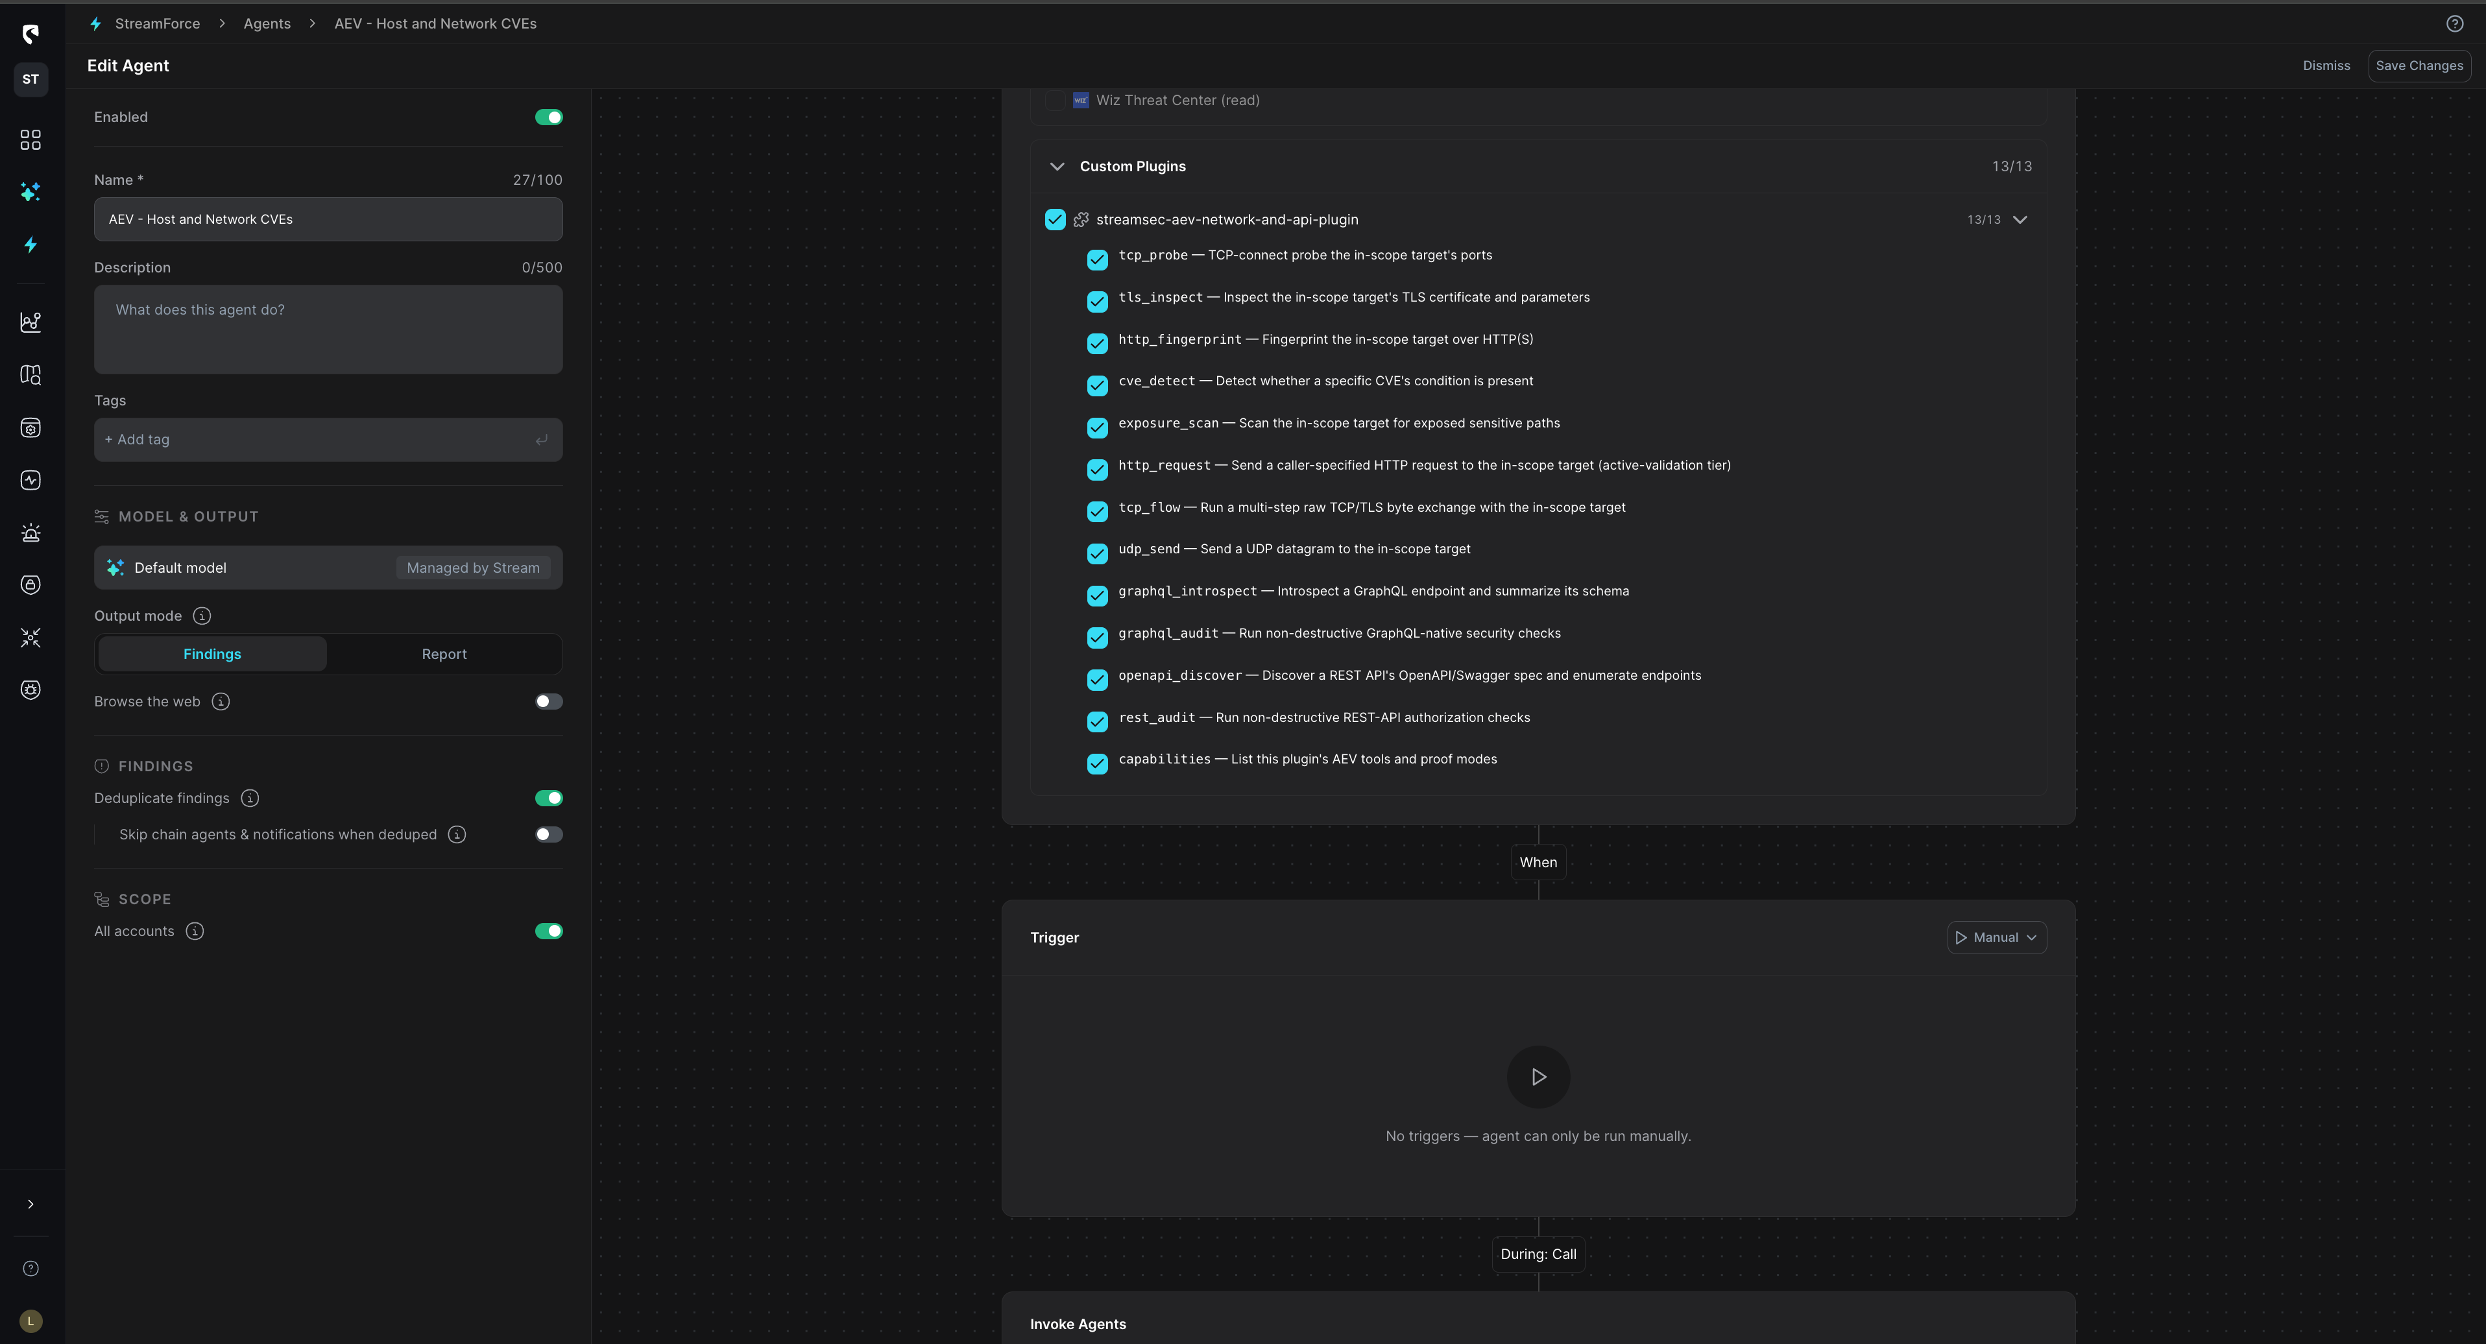
Task: Uncheck the rest_audit checkbox
Action: pos(1097,722)
